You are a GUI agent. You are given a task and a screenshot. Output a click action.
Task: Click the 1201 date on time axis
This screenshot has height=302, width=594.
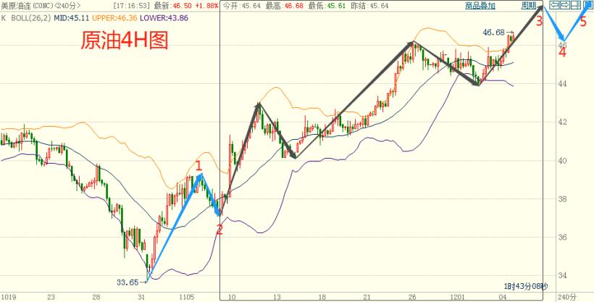click(x=458, y=297)
